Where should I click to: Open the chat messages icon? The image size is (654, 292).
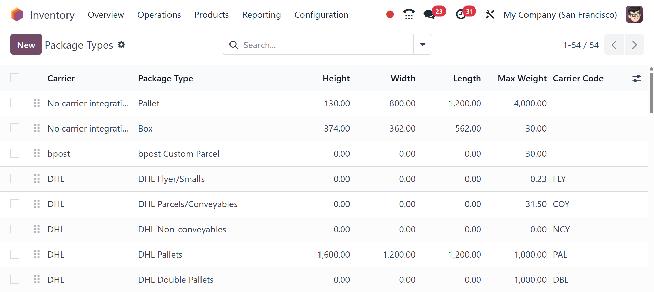[429, 14]
